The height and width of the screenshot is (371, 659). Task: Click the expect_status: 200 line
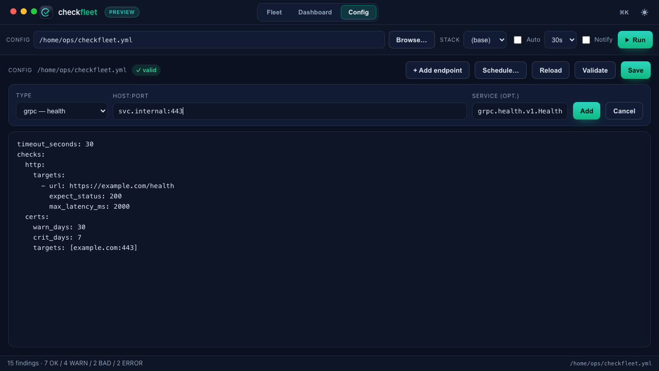tap(85, 196)
